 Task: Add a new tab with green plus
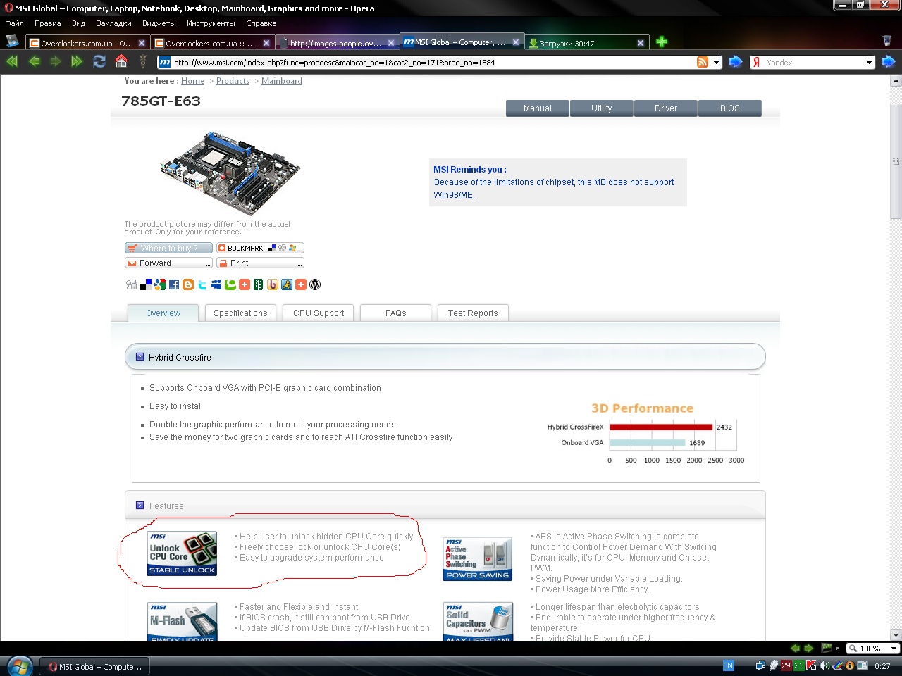coord(662,42)
